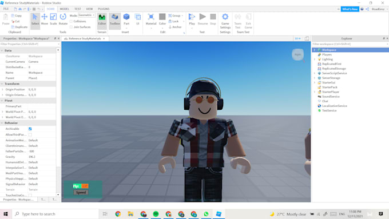
Task: Open the Mode Geometric dropdown
Action: [86, 15]
